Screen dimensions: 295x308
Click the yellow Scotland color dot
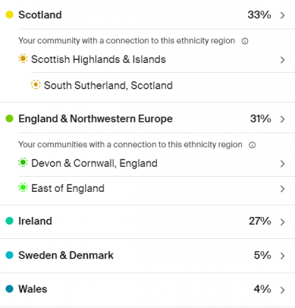(x=9, y=14)
